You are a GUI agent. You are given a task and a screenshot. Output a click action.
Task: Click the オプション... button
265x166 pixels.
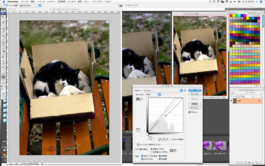(195, 108)
